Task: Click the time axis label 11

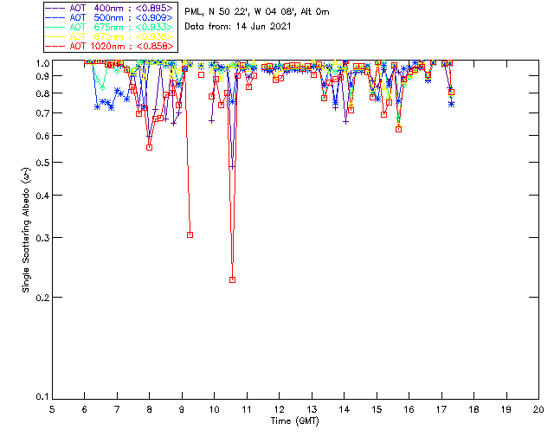Action: 247,409
